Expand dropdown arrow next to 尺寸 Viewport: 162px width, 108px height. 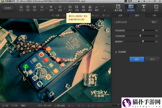click(47, 8)
